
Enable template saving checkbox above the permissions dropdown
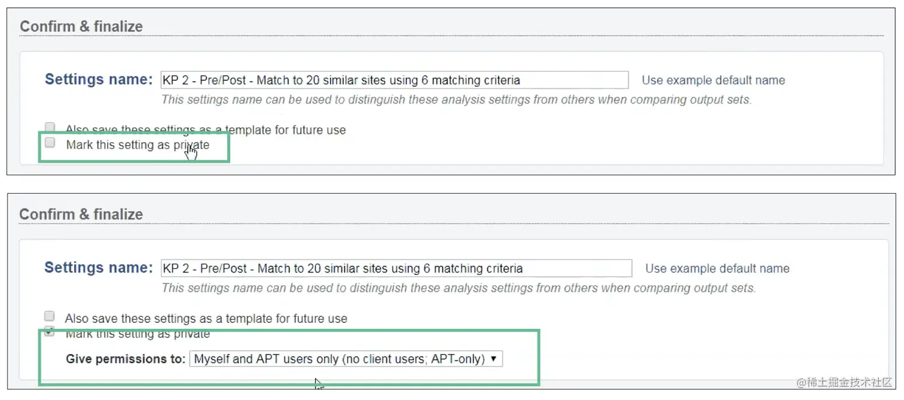[50, 316]
